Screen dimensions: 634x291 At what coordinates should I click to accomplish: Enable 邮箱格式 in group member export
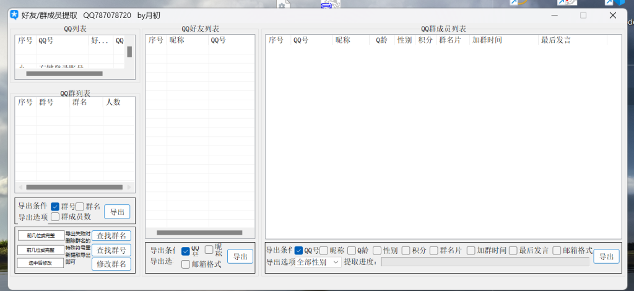[x=557, y=251]
